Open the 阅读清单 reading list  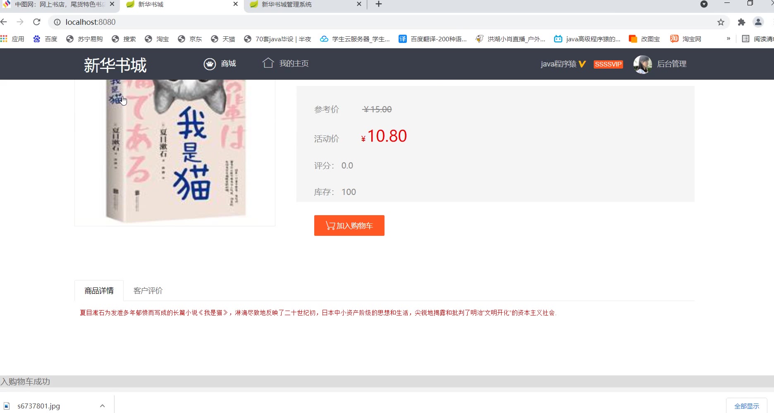click(758, 39)
